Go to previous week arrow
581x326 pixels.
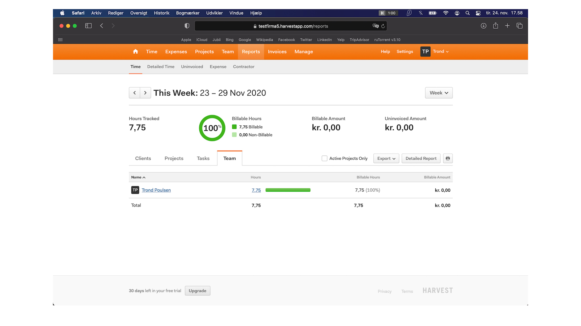(134, 93)
